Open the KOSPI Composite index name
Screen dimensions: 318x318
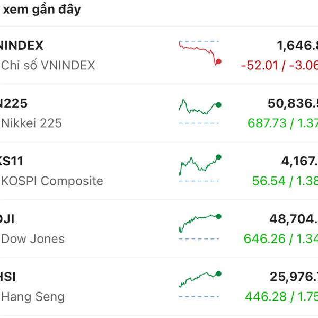click(52, 181)
